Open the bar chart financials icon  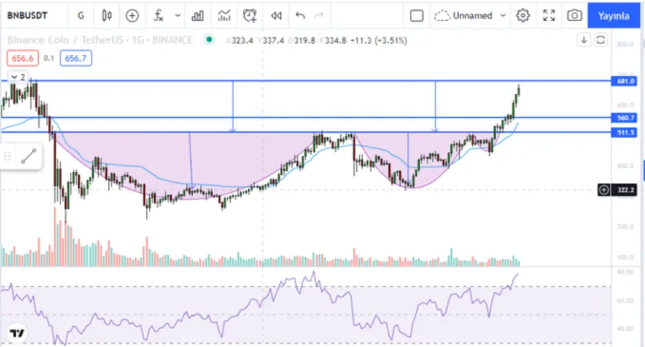[x=198, y=15]
